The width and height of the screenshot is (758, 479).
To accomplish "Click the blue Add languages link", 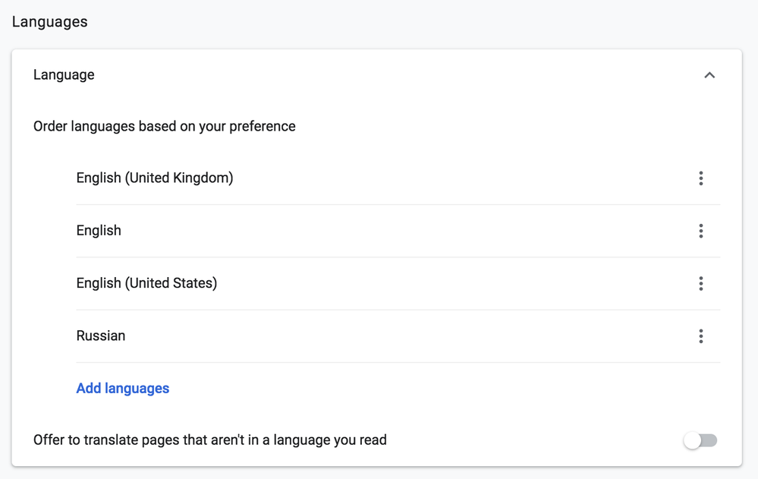I will [122, 388].
